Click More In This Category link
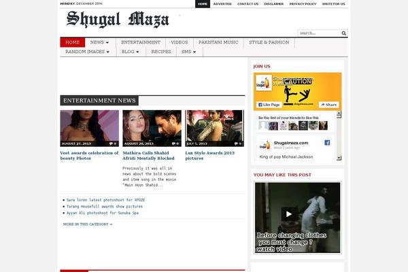The image size is (408, 272). pos(88,224)
